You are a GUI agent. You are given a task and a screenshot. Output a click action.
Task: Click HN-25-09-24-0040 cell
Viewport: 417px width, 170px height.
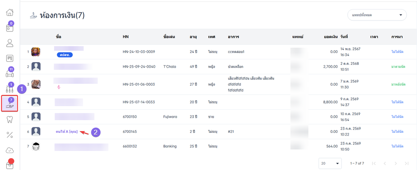(139, 67)
